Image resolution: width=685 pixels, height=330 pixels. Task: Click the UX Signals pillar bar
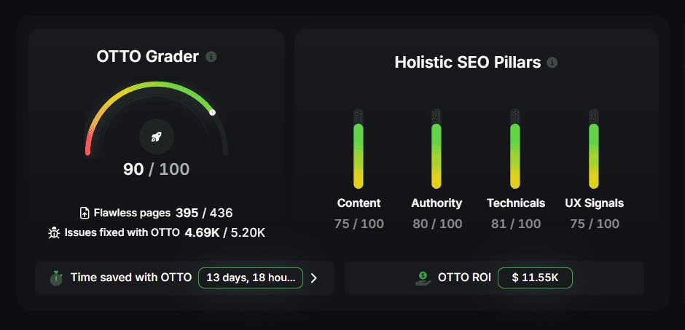(594, 155)
